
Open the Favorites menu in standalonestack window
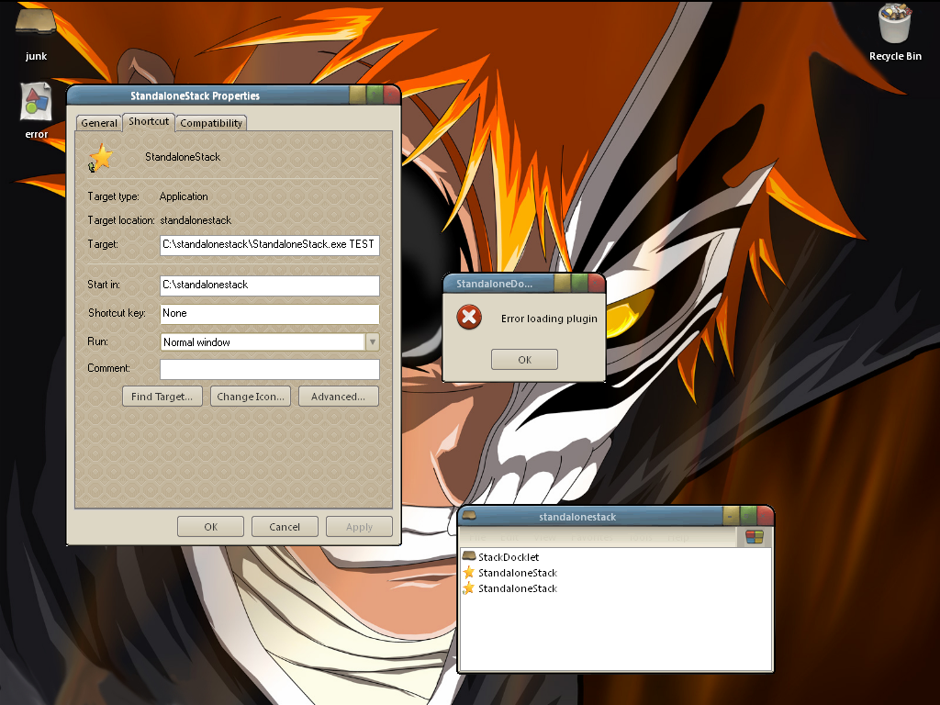[592, 537]
